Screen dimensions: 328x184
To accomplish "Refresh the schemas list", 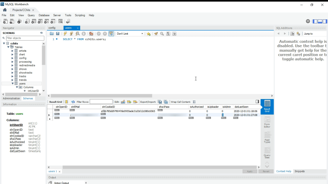I will [41, 33].
